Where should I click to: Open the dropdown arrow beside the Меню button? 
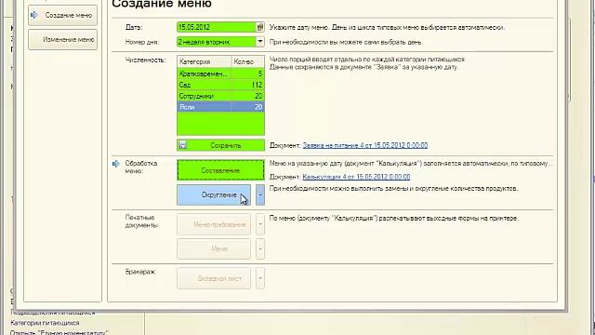(260, 249)
